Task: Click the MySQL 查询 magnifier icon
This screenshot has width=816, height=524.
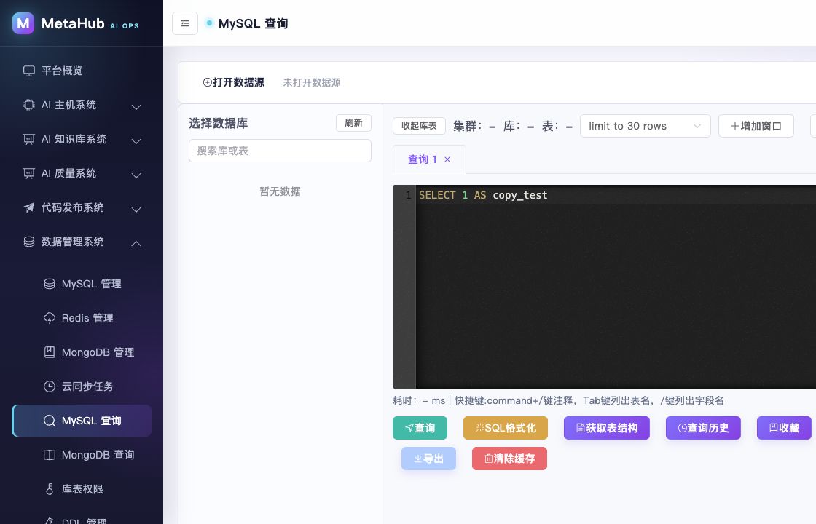Action: [x=50, y=421]
